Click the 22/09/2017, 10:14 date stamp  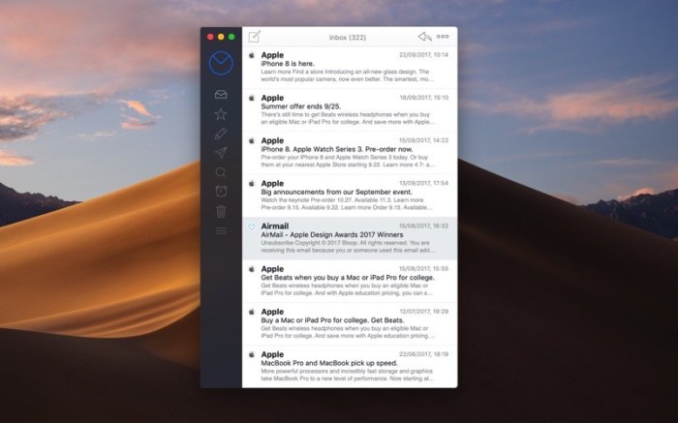[424, 55]
